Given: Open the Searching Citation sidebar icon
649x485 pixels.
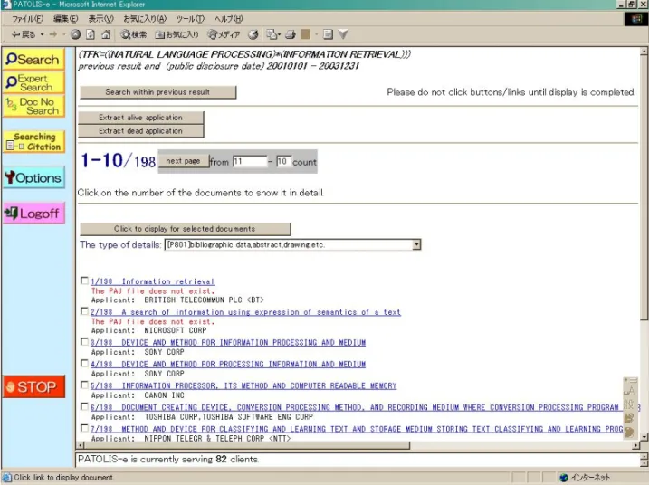Looking at the screenshot, I should (x=33, y=141).
